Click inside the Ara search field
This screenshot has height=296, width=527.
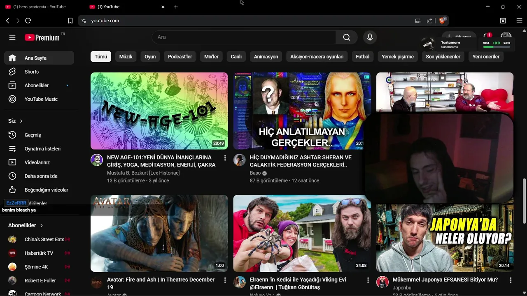pyautogui.click(x=244, y=37)
